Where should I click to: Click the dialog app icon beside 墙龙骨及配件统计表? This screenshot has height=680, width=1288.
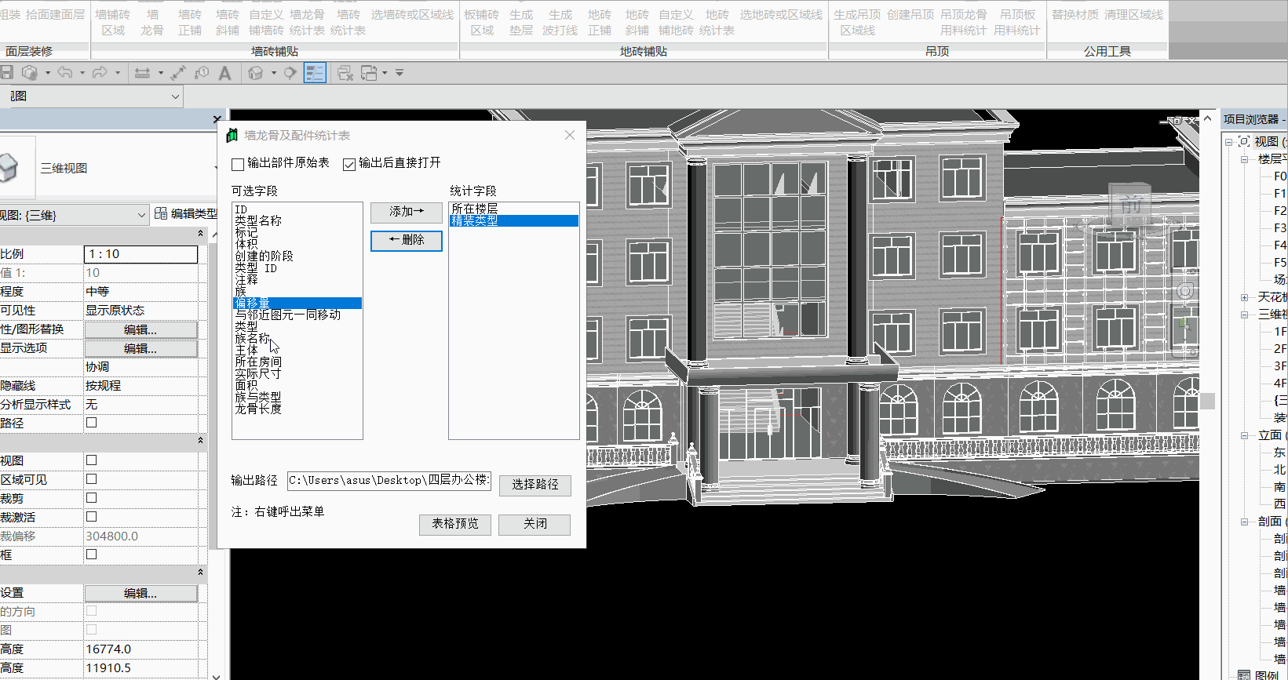click(x=232, y=135)
